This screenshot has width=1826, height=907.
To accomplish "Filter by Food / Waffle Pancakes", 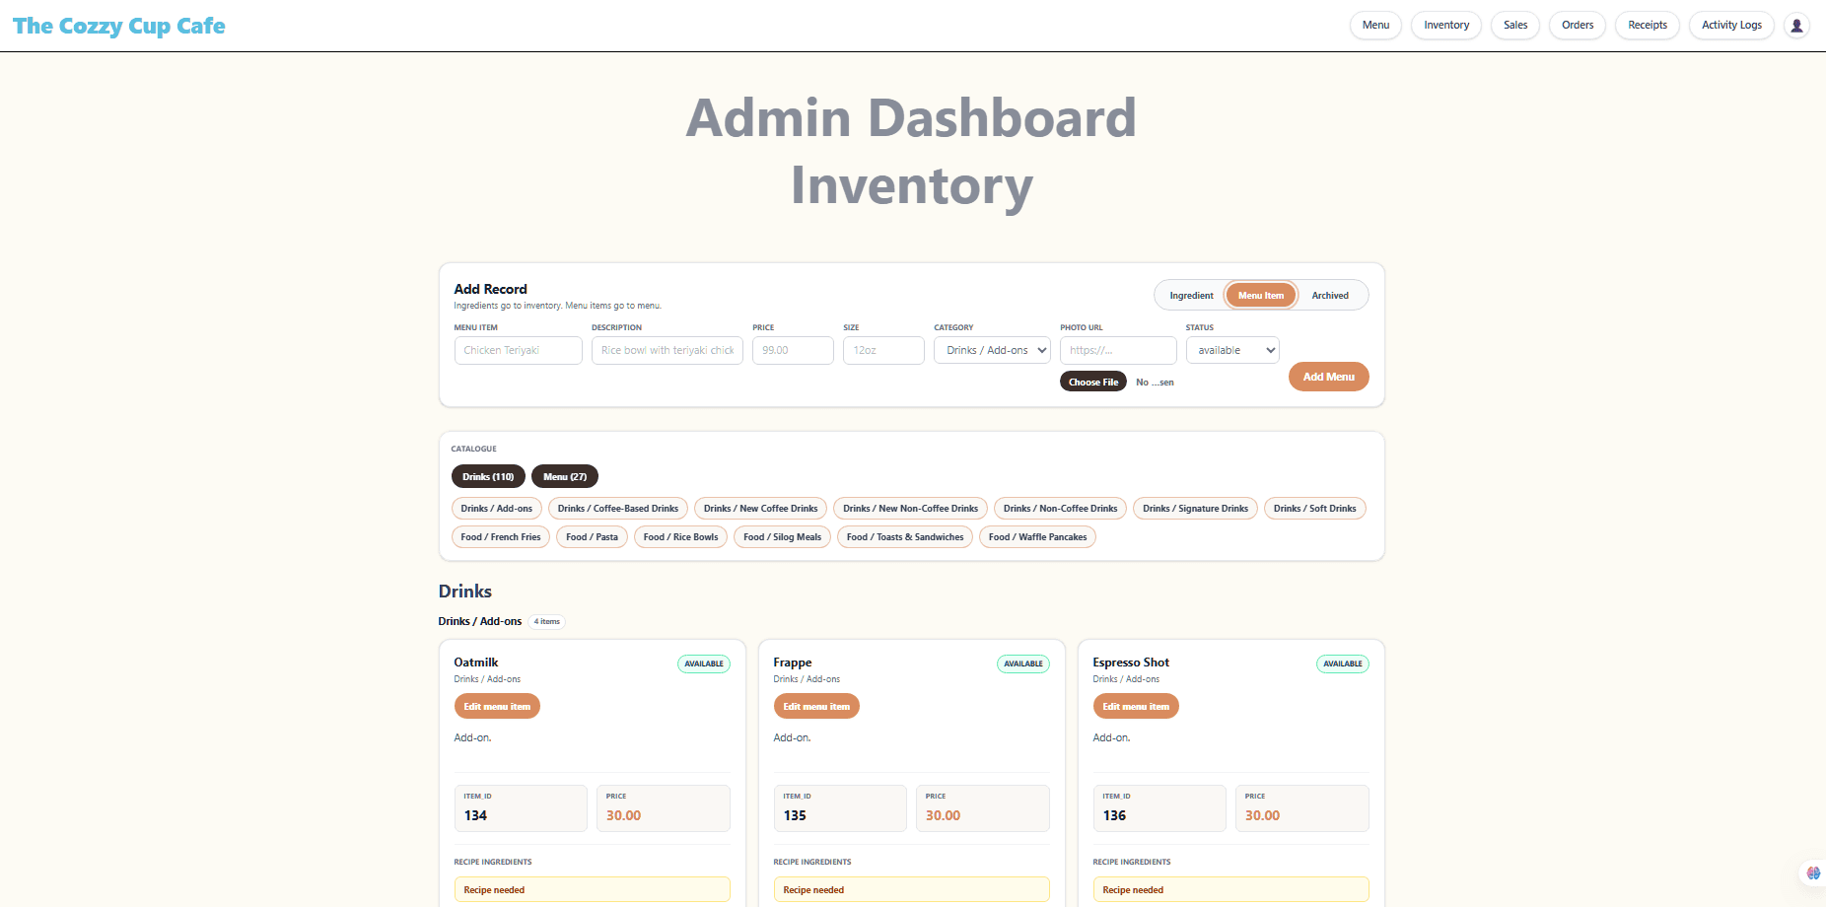I will (1038, 537).
